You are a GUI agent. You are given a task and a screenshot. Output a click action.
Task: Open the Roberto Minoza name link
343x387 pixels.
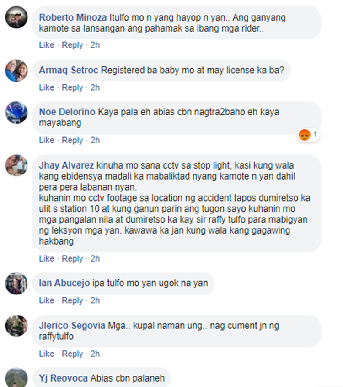73,17
